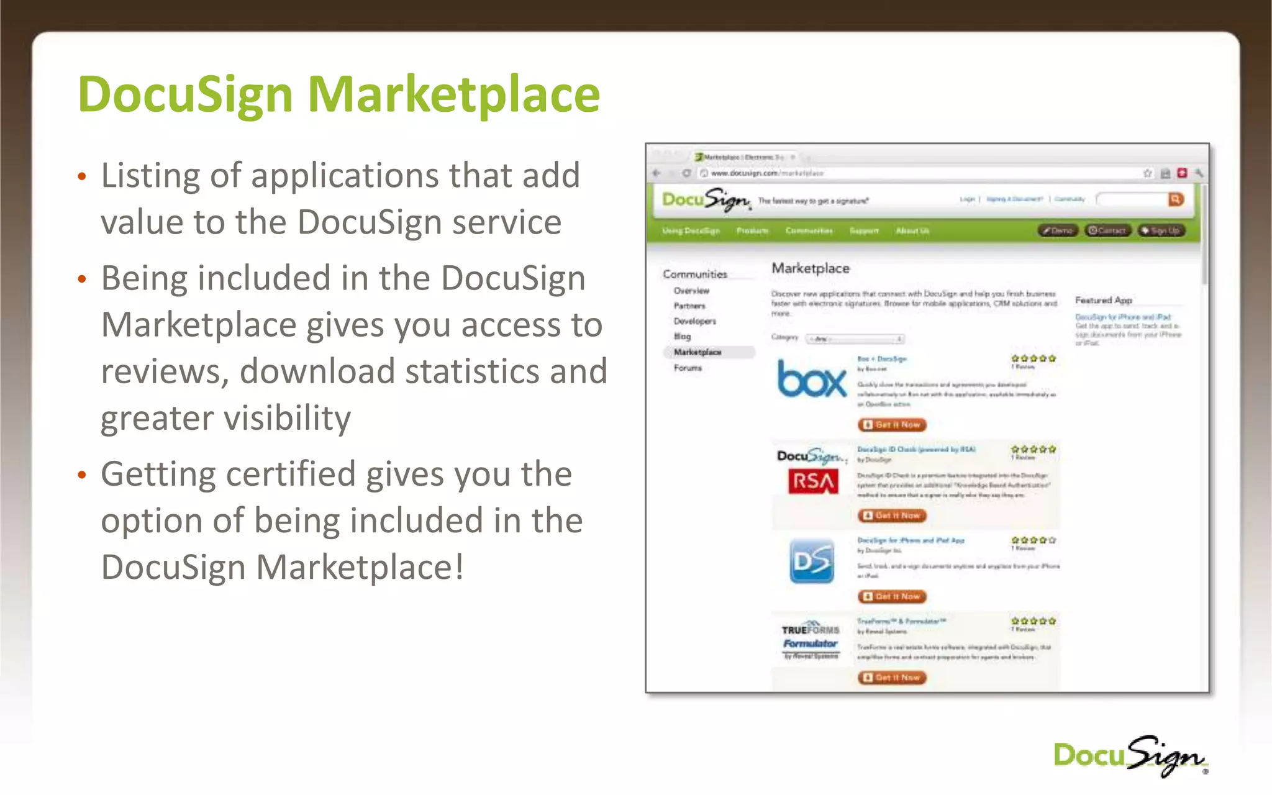The width and height of the screenshot is (1272, 795).
Task: Open the Communities nav menu
Action: click(x=809, y=231)
